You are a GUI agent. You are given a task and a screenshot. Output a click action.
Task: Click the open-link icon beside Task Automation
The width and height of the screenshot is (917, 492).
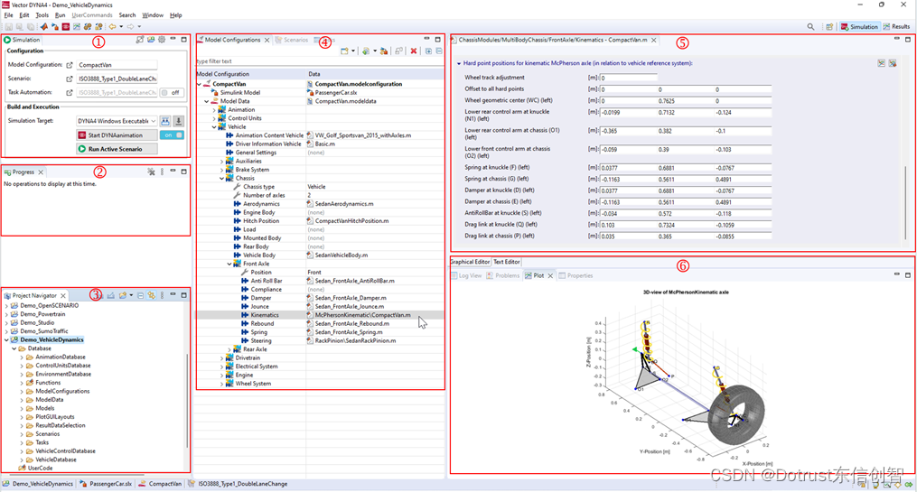click(70, 92)
